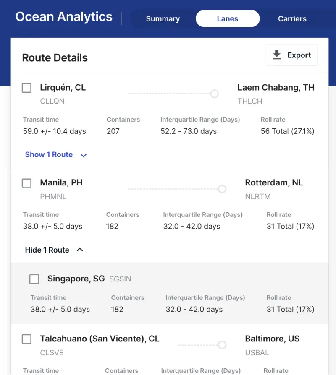
Task: Click the up chevron beside Hide 1 Route
Action: 80,250
